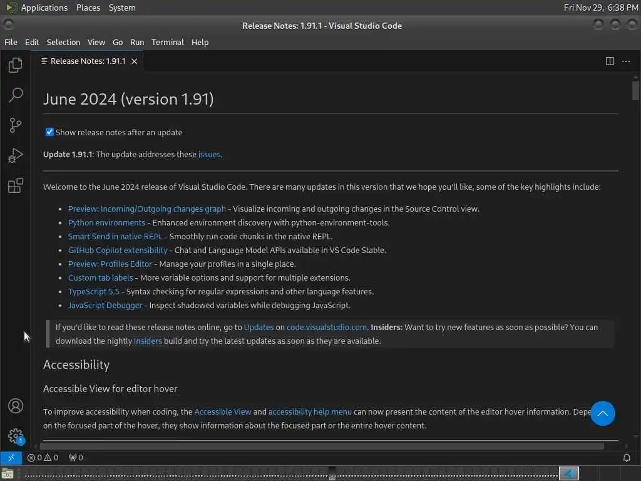Open the 'Accessible View' link
641x481 pixels.
click(x=223, y=412)
